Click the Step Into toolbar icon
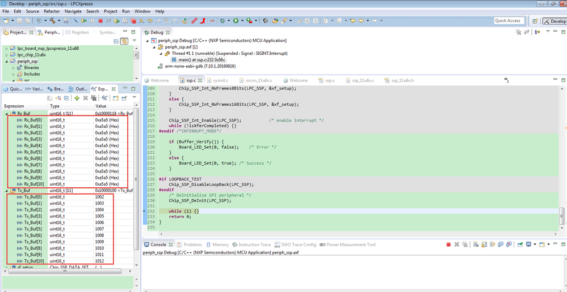 pos(141,21)
